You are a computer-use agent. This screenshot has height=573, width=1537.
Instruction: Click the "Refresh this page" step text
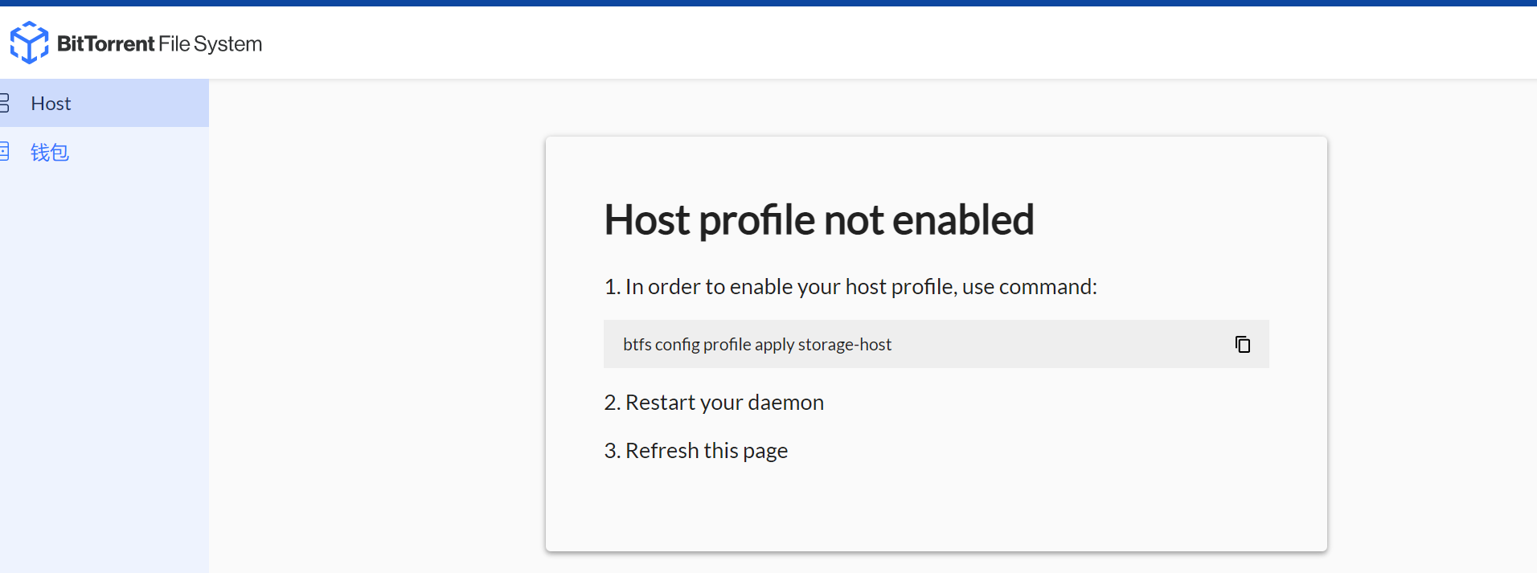(696, 451)
